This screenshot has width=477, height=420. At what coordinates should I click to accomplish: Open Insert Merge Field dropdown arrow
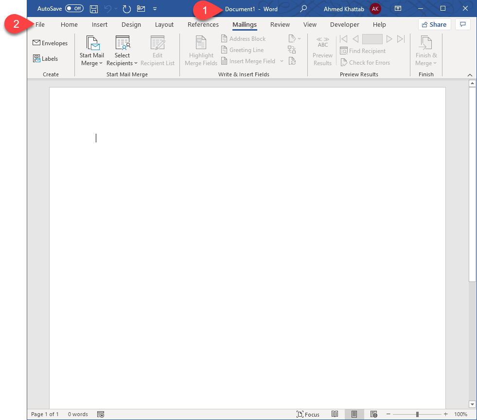(282, 61)
